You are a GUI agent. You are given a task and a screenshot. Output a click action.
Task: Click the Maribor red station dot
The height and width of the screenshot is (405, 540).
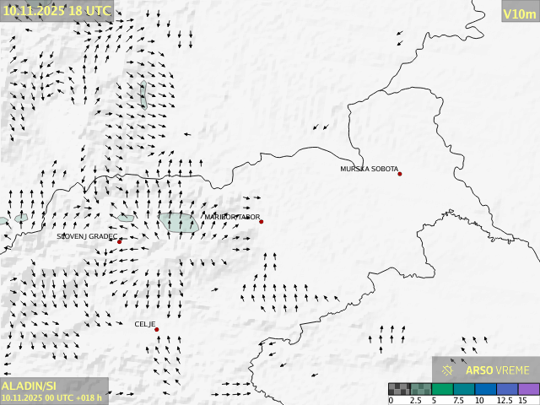tap(262, 222)
